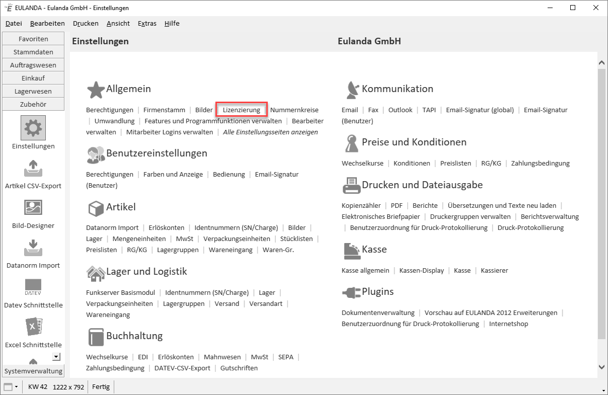Open TAPI settings under Kommunikation
608x395 pixels.
click(429, 110)
